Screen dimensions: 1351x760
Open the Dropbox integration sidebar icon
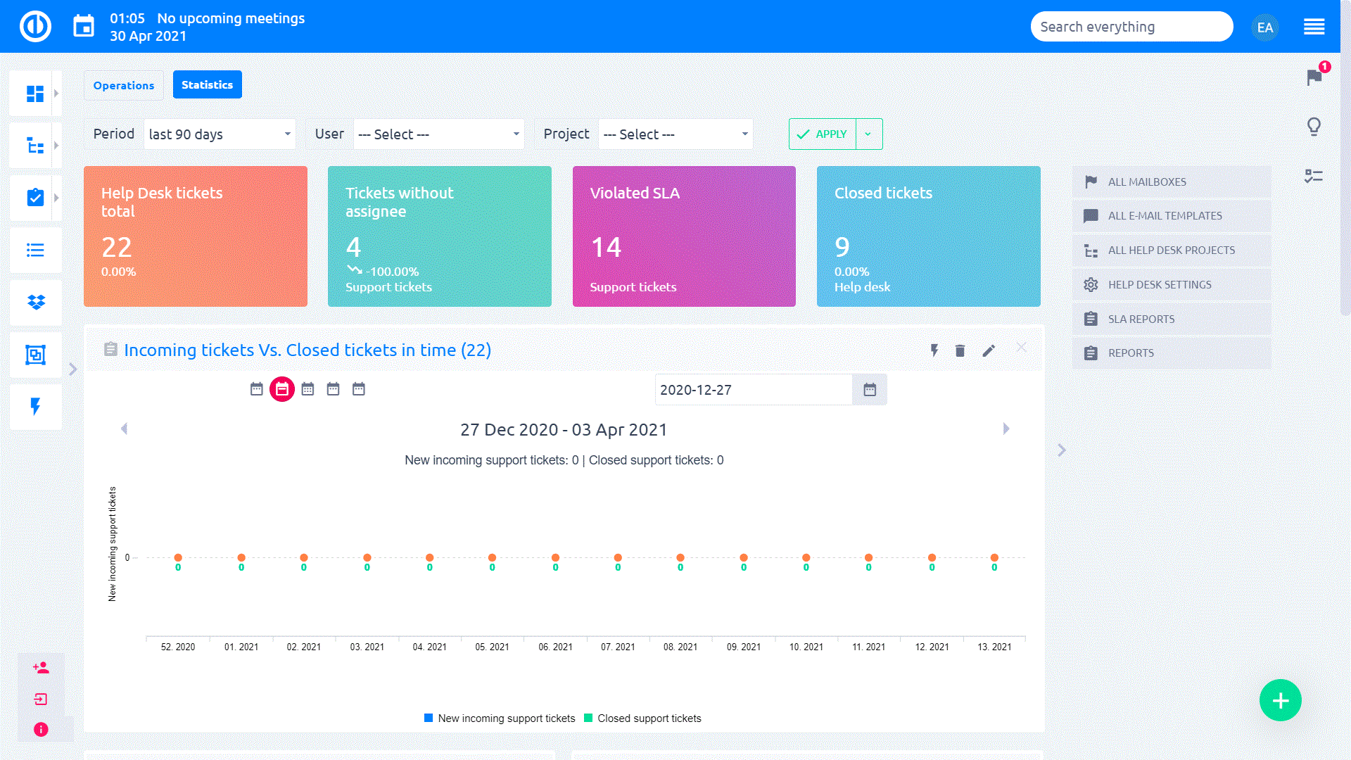point(35,303)
